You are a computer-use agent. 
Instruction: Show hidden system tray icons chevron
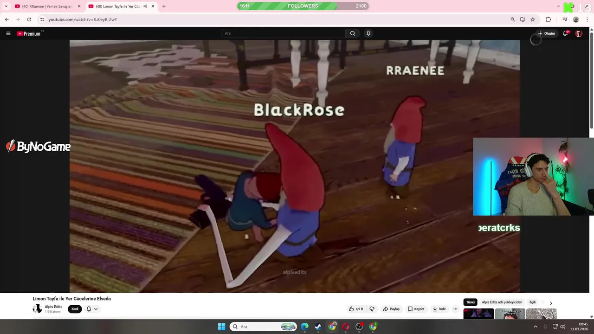(535, 327)
